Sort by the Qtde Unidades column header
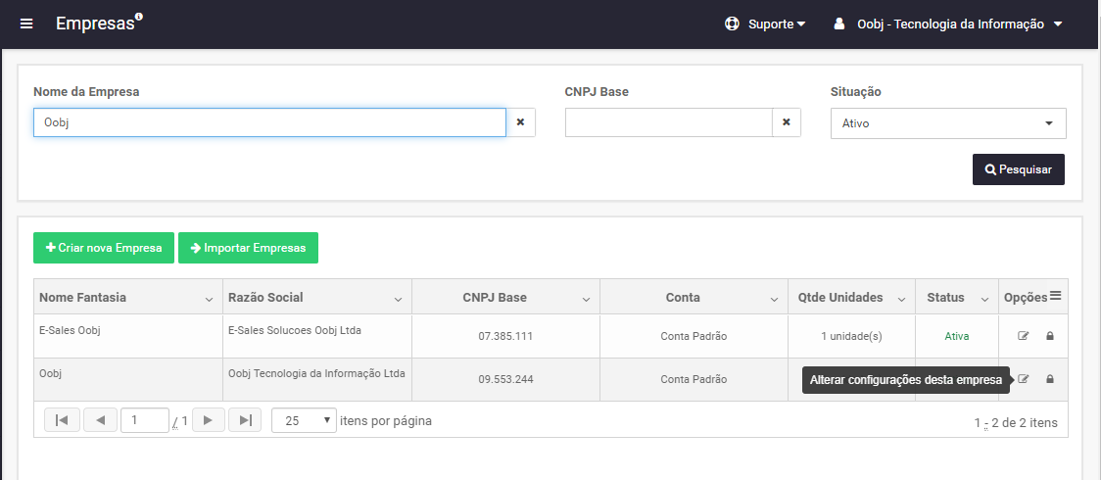The width and height of the screenshot is (1101, 480). tap(838, 298)
